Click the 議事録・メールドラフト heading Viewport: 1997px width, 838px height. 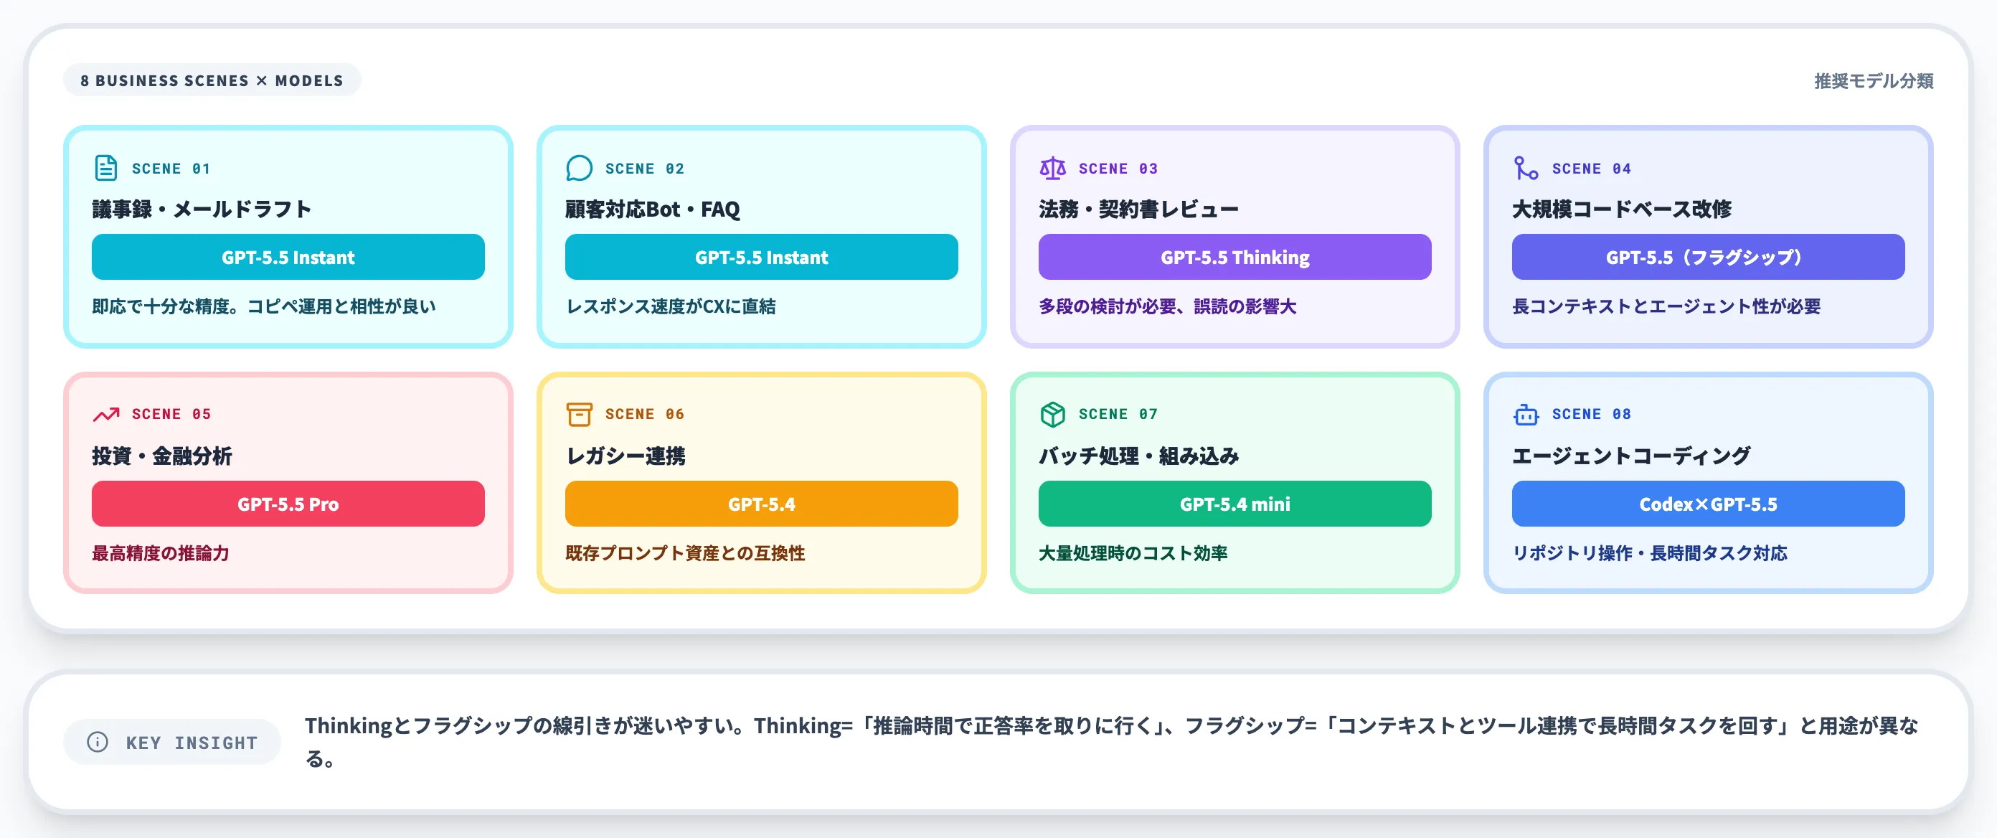point(202,209)
